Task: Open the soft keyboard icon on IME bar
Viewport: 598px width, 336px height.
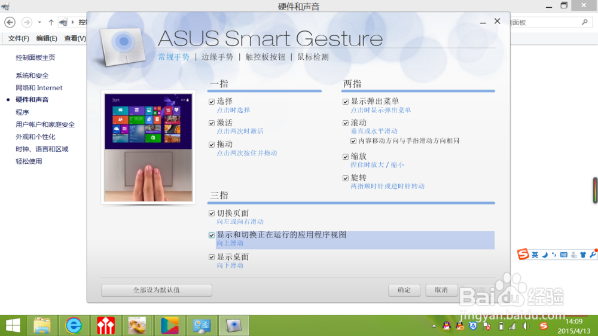Action: coord(564,255)
